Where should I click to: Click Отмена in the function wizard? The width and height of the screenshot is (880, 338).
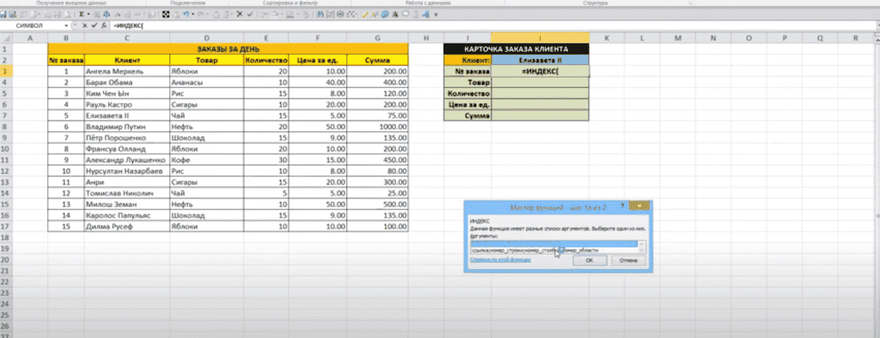[x=628, y=260]
